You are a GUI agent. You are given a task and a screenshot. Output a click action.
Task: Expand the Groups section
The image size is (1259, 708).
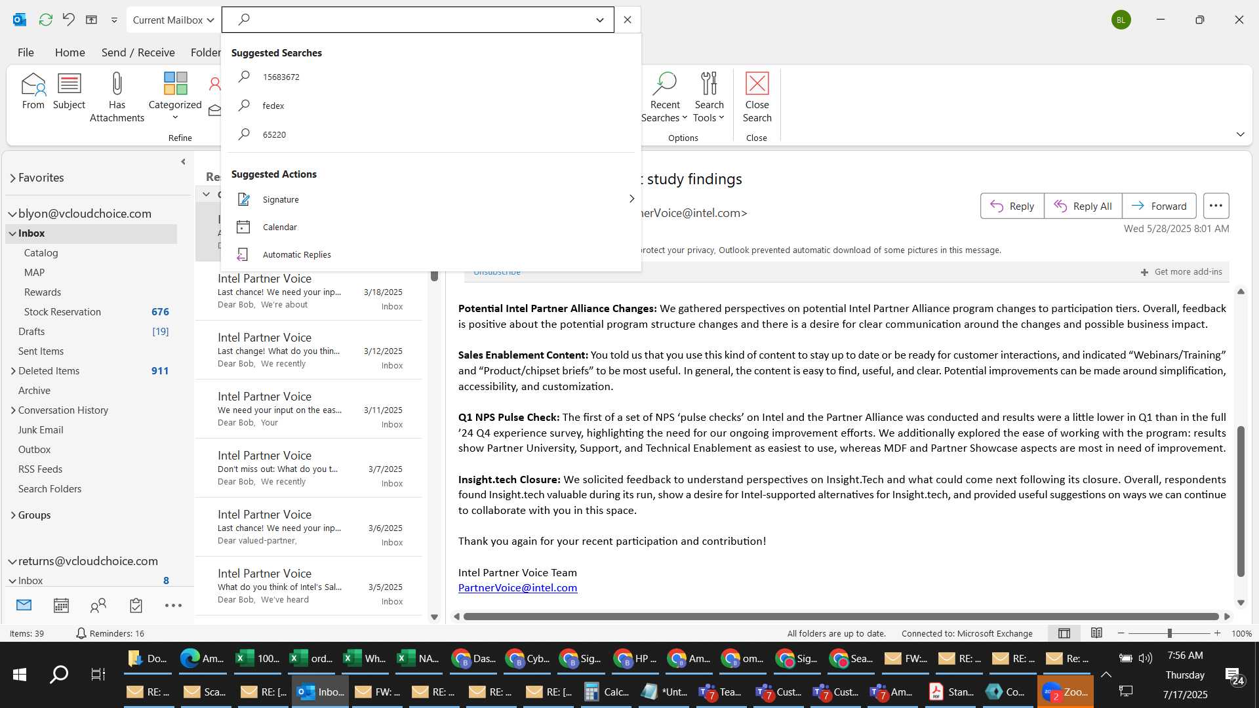click(x=13, y=515)
